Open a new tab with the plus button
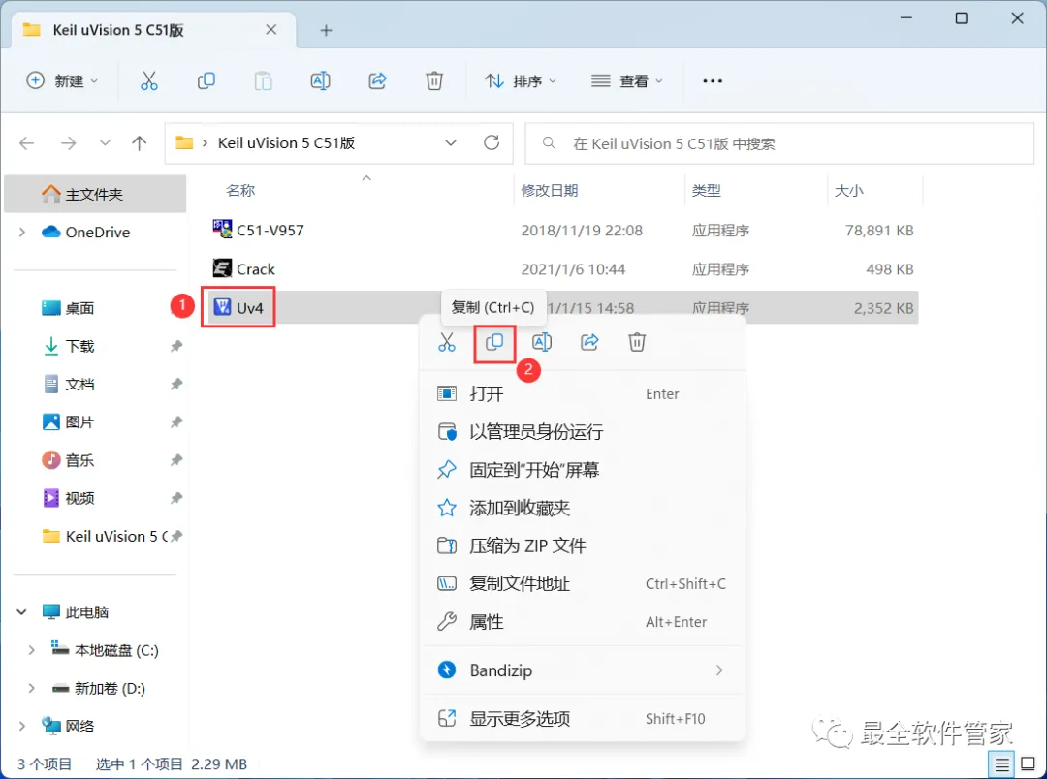Viewport: 1047px width, 779px height. coord(326,31)
